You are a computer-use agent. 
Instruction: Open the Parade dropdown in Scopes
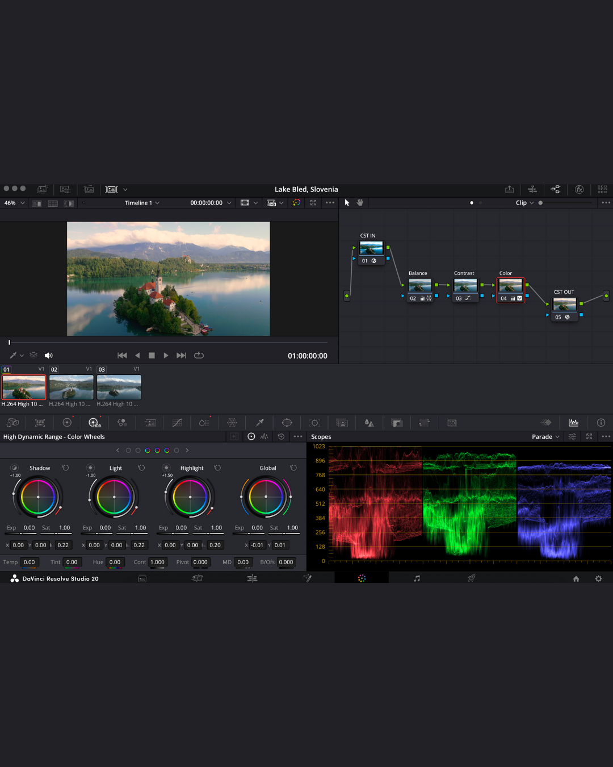click(545, 436)
